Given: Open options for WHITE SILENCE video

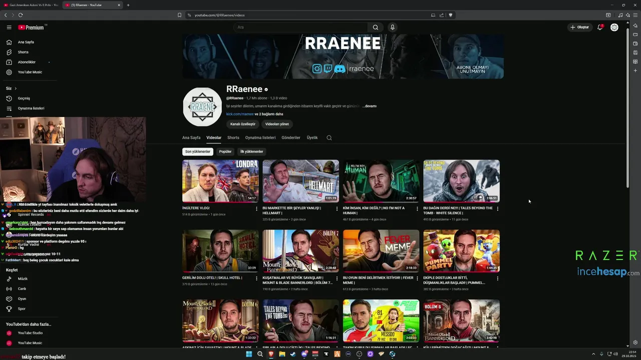Looking at the screenshot, I should [497, 208].
